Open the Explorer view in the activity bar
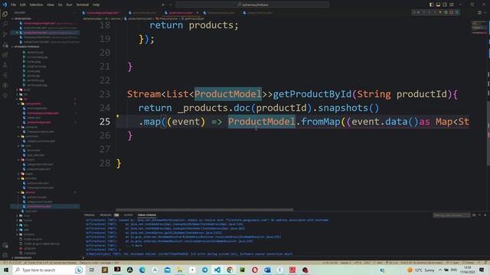 pyautogui.click(x=5, y=14)
